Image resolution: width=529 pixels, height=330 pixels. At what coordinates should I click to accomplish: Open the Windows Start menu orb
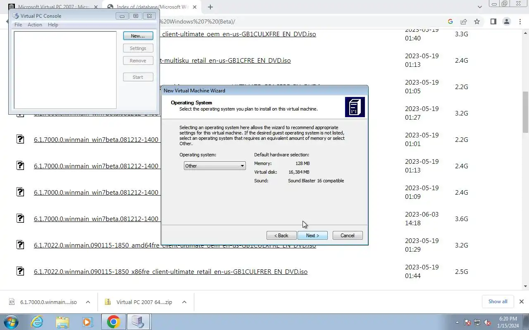click(x=11, y=322)
